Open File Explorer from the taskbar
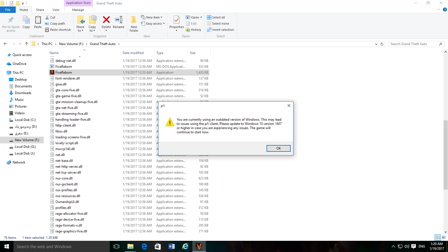Image resolution: width=448 pixels, height=252 pixels. [x=130, y=246]
